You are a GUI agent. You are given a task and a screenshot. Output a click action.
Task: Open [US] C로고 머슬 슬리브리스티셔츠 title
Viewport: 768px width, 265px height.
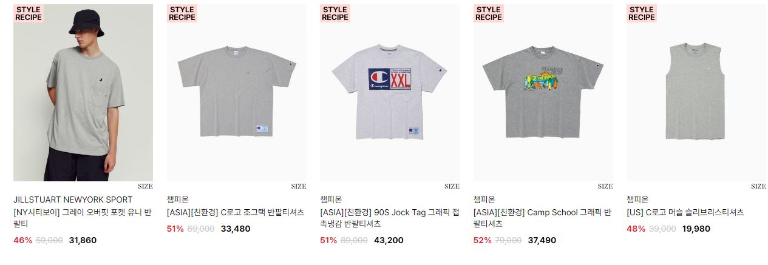[x=685, y=212]
